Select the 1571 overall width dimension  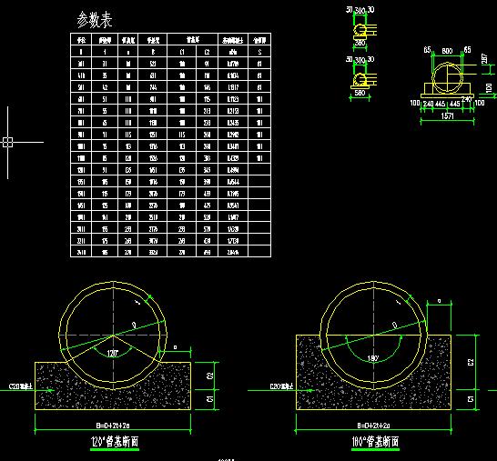(447, 115)
